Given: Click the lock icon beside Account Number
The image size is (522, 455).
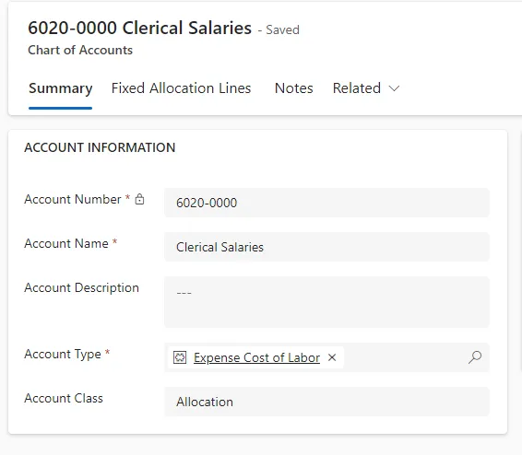Looking at the screenshot, I should [139, 199].
